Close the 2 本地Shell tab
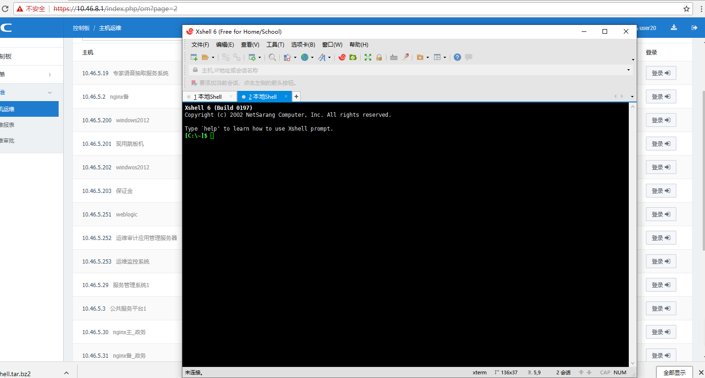705x378 pixels. [286, 96]
